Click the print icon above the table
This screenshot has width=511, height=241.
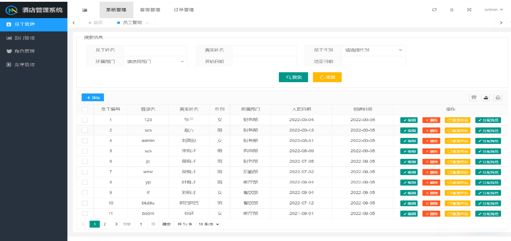click(x=498, y=98)
